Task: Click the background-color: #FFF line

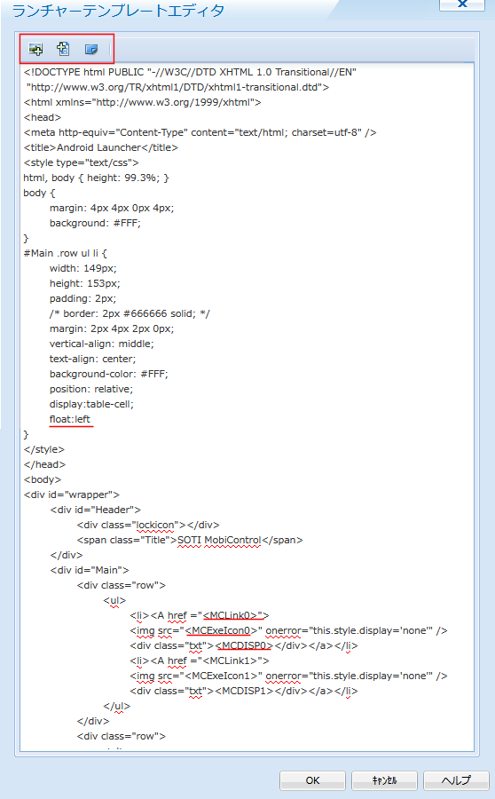Action: pos(108,374)
